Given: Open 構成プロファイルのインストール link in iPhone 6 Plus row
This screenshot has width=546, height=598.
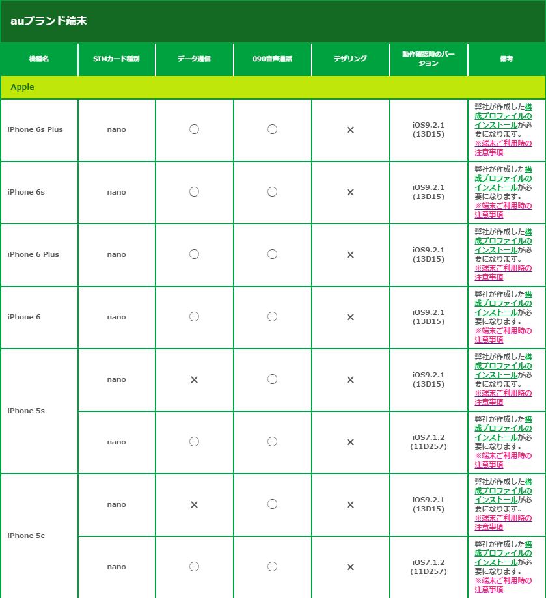Looking at the screenshot, I should [503, 241].
